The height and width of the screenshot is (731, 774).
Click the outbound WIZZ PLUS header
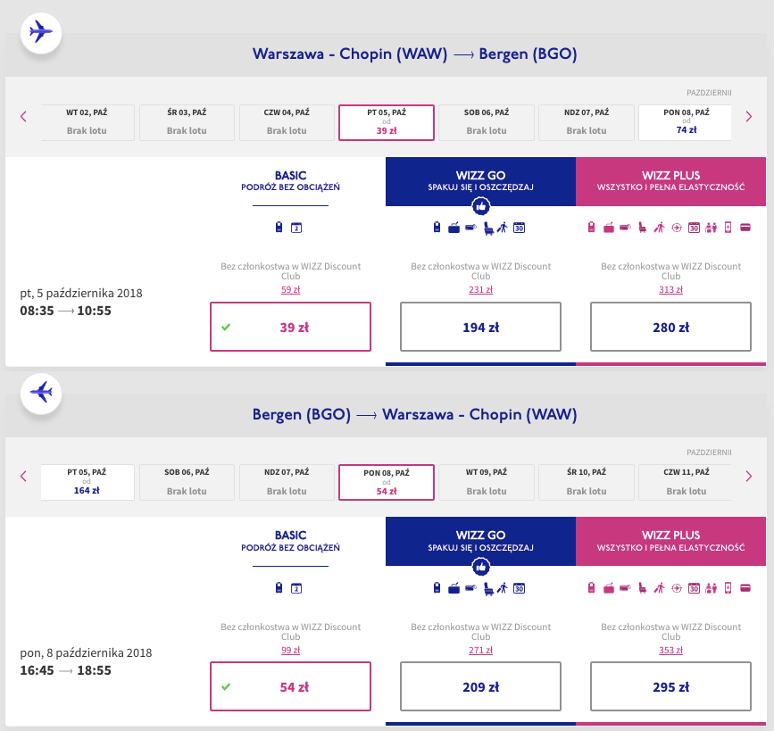coord(670,181)
